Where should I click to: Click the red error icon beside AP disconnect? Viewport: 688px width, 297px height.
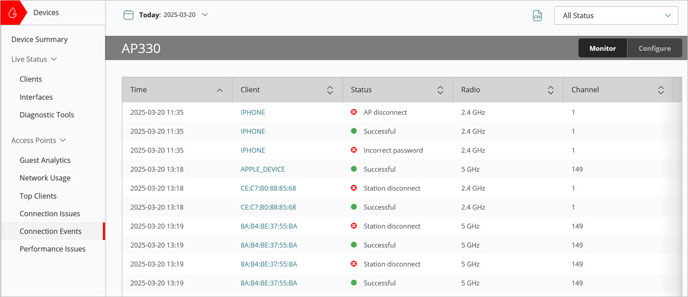[x=354, y=112]
